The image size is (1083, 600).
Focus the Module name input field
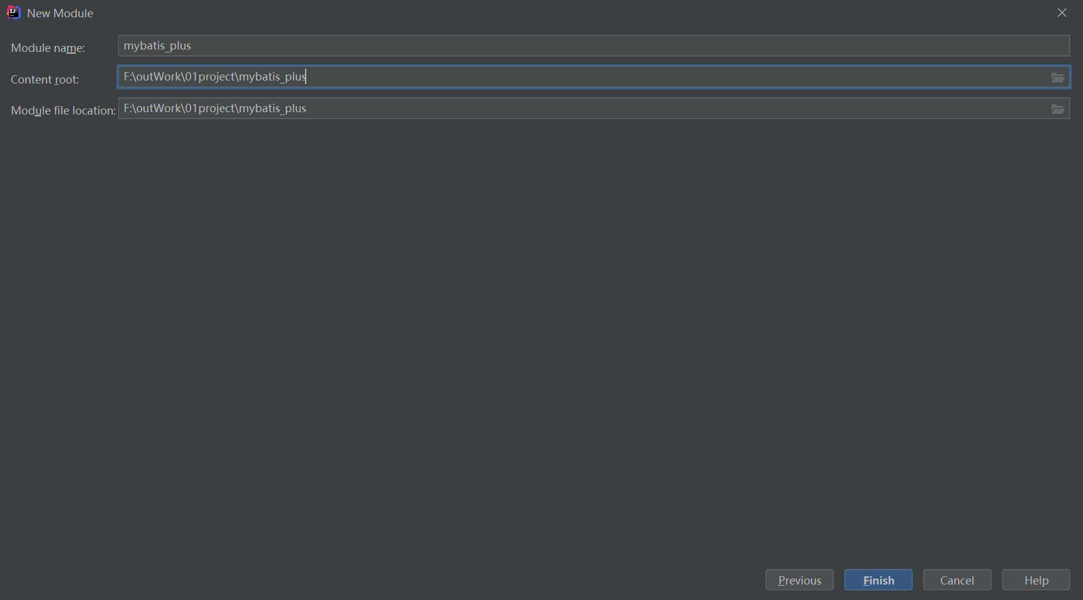pos(593,46)
